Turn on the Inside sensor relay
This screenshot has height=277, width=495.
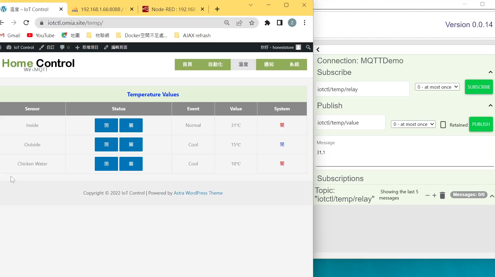(x=106, y=125)
